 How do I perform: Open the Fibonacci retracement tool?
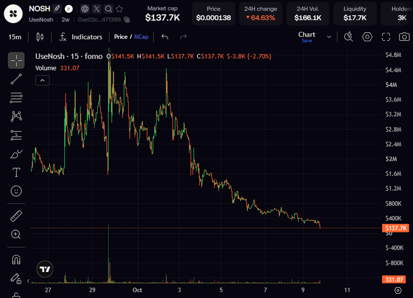pyautogui.click(x=16, y=98)
